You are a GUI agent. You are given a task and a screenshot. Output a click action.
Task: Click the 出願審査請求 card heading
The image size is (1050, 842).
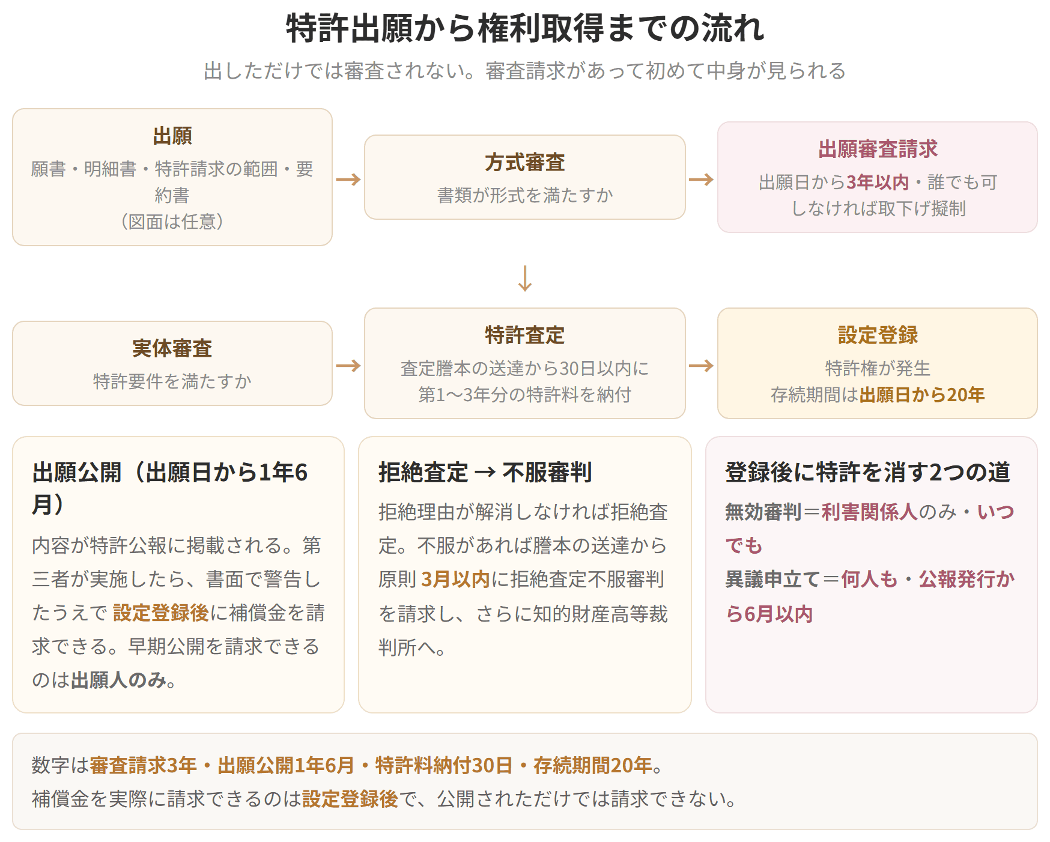[878, 149]
